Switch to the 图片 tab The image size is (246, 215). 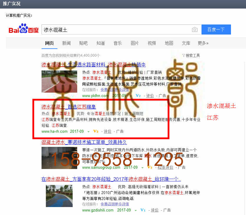(x=135, y=43)
